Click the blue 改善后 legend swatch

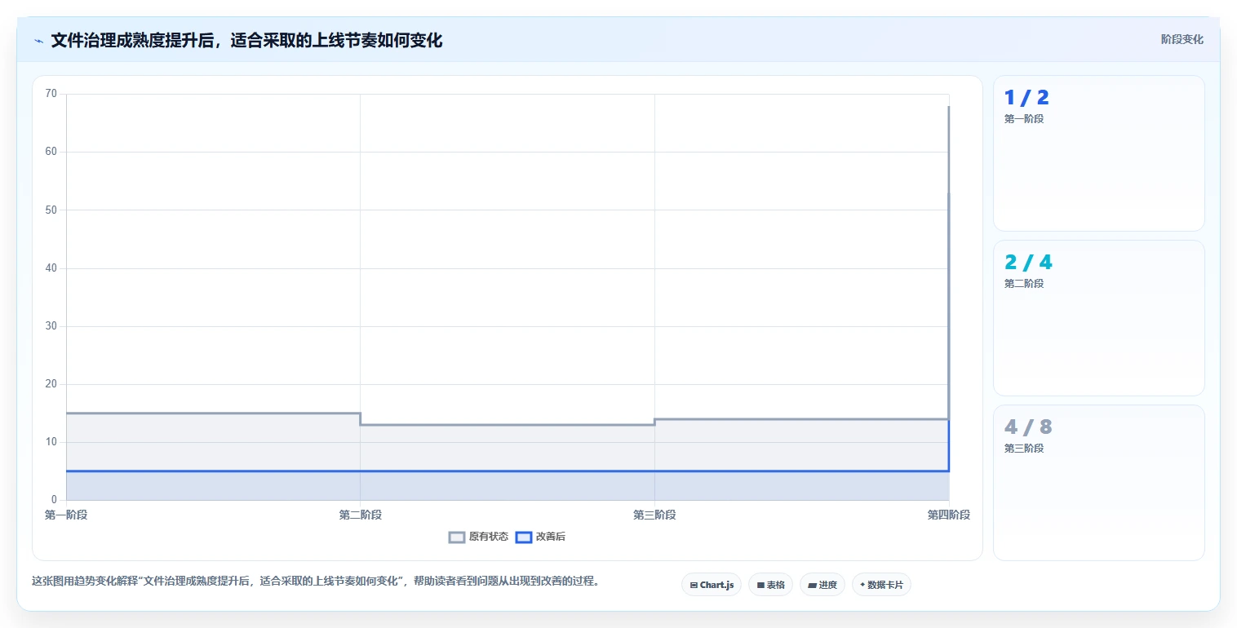tap(524, 537)
